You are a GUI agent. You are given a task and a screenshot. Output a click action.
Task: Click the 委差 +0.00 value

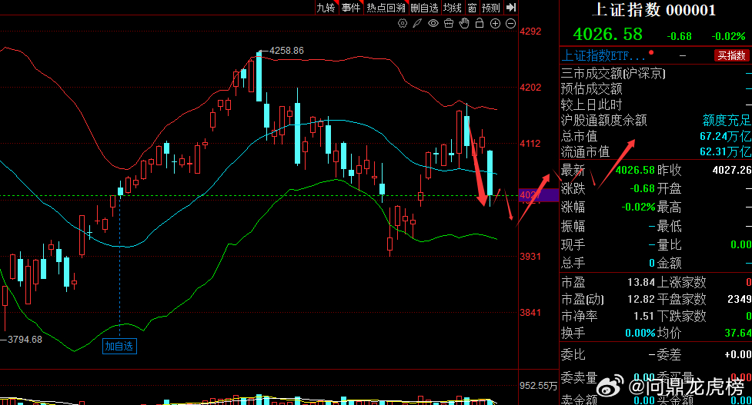point(737,355)
